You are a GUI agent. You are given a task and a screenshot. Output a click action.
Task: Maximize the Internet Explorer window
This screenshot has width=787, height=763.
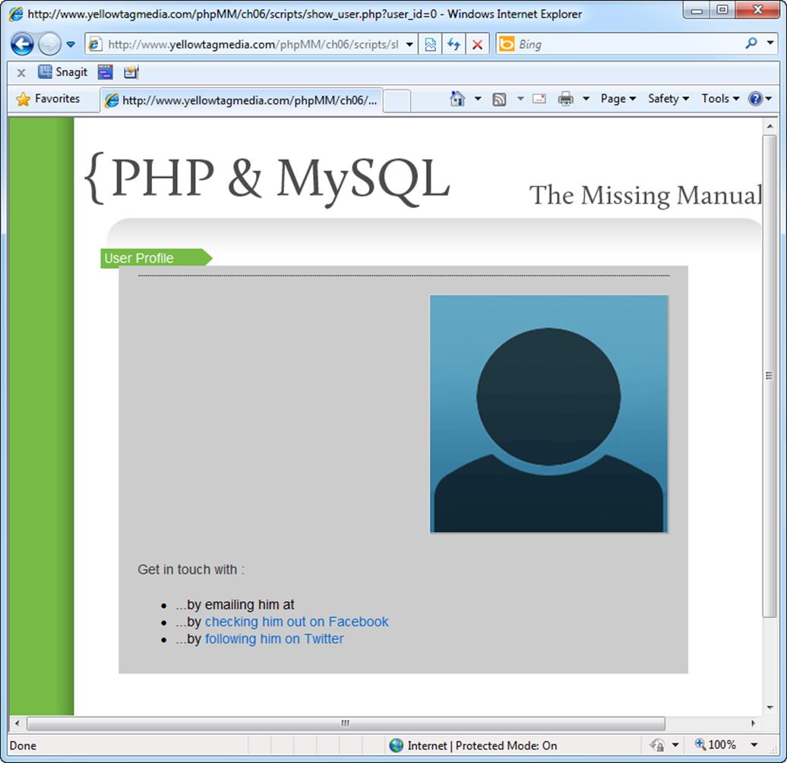coord(722,10)
